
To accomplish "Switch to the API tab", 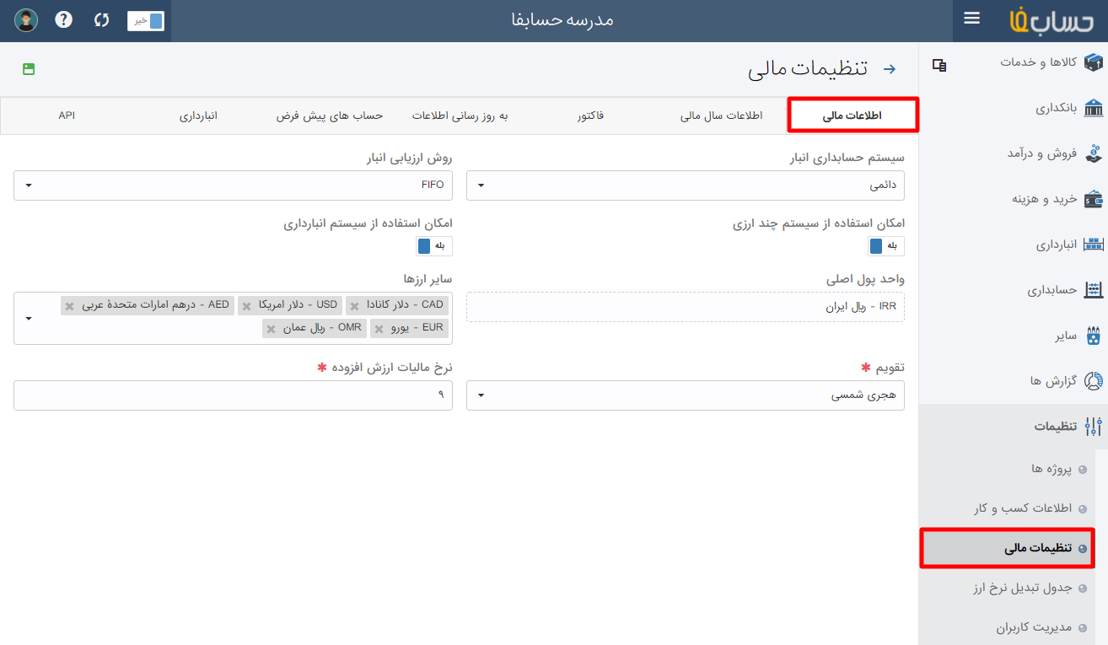I will [x=67, y=116].
